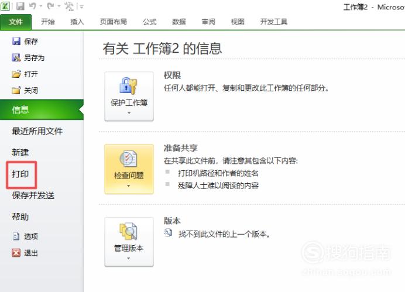
Task: Click the 权限 heading text
Action: [172, 75]
